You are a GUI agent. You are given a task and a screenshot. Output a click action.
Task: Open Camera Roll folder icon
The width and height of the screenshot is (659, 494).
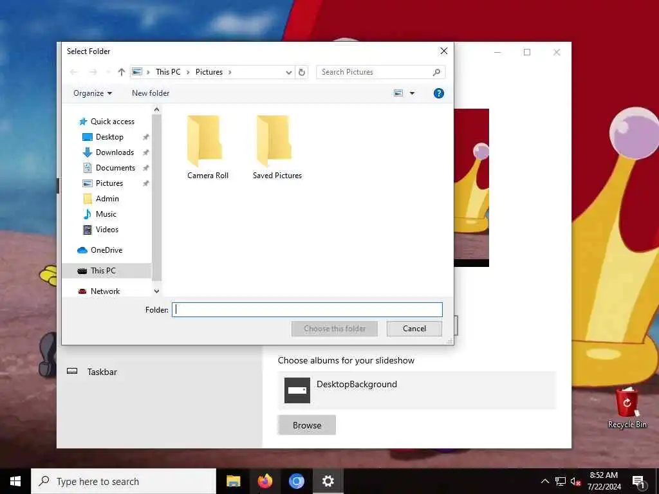pos(205,141)
